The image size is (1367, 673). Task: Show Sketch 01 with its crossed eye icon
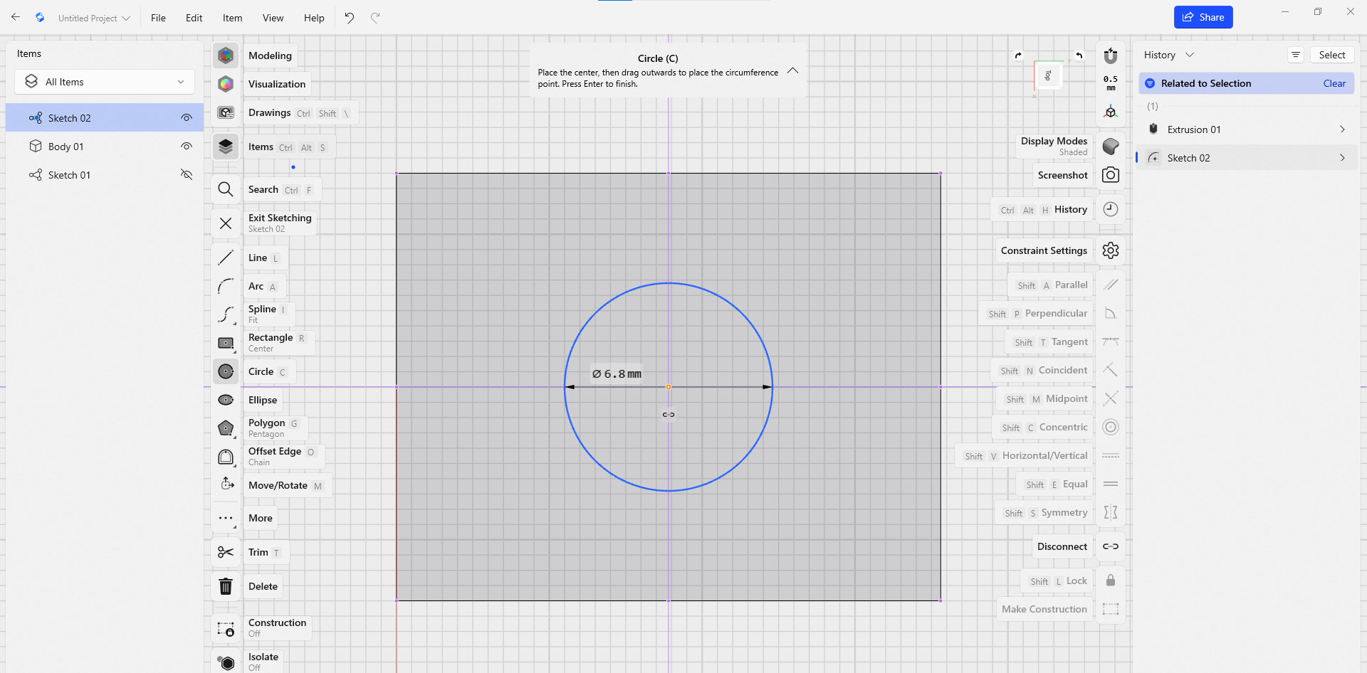[x=187, y=175]
